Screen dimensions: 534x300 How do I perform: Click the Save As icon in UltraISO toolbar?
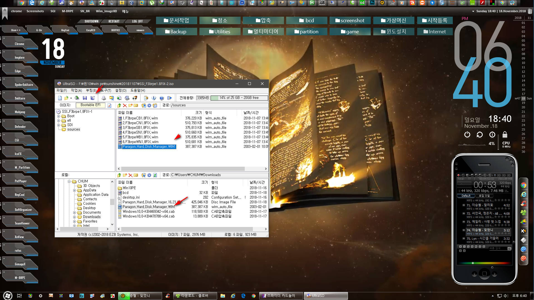93,98
